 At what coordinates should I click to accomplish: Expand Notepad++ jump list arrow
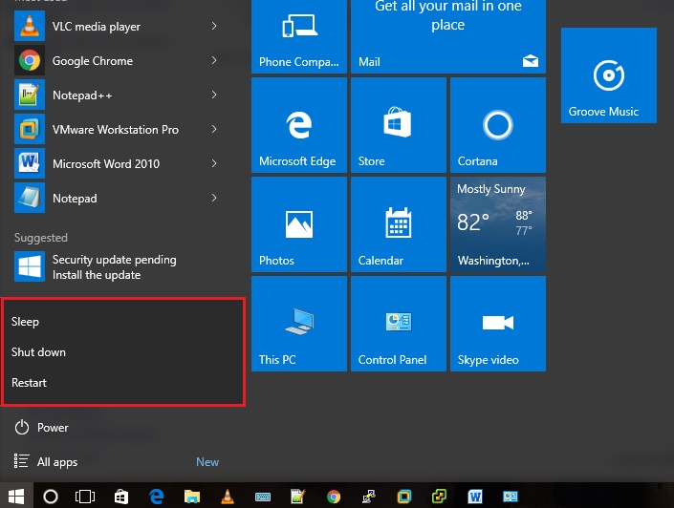[x=214, y=95]
